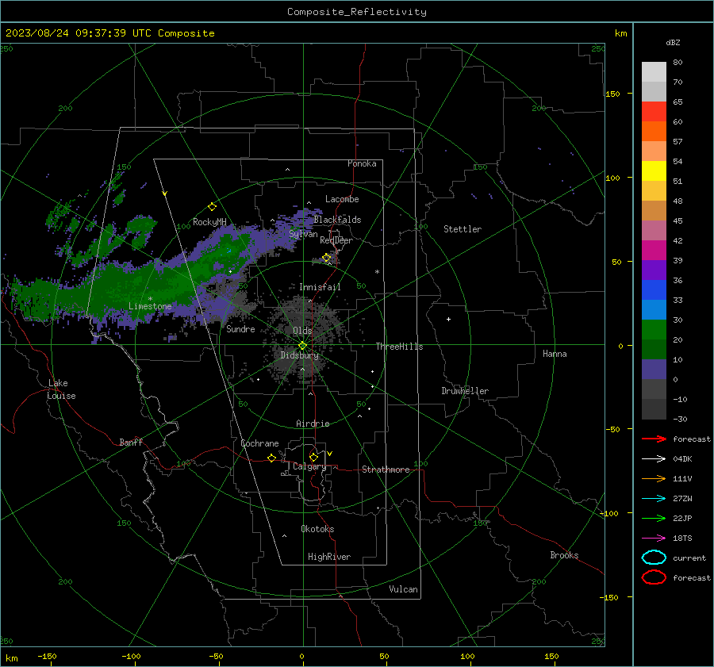This screenshot has width=714, height=667.
Task: Click the Strathmore label
Action: tap(386, 470)
